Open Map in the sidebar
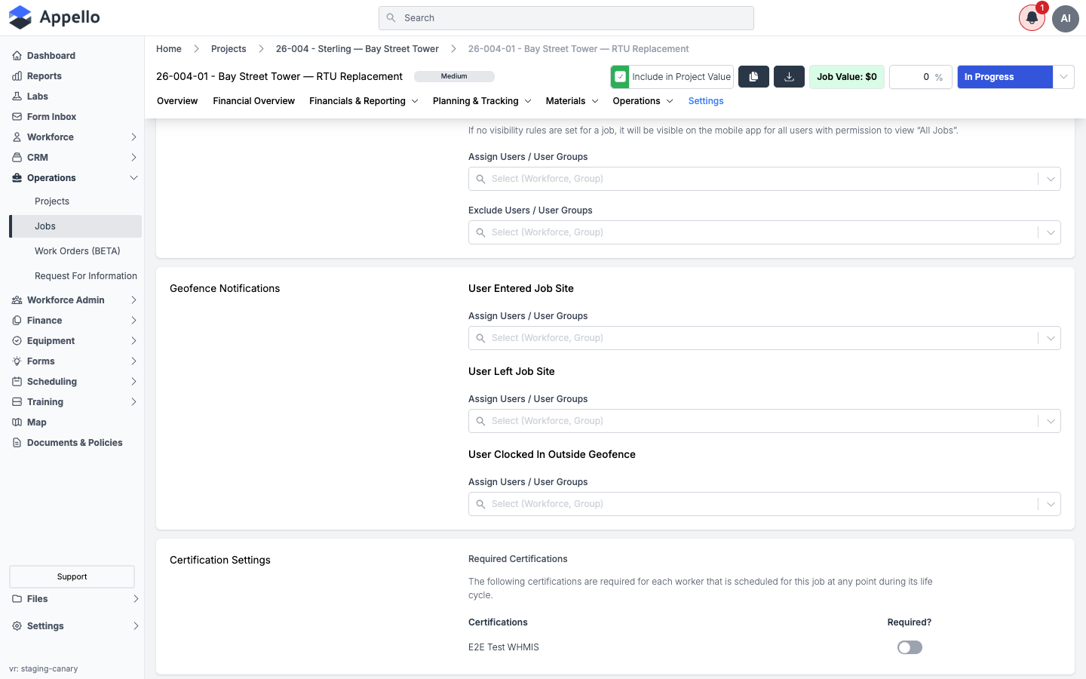This screenshot has width=1086, height=679. click(x=37, y=422)
